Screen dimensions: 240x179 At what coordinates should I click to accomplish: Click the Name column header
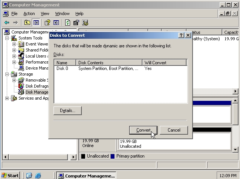[x=65, y=63]
